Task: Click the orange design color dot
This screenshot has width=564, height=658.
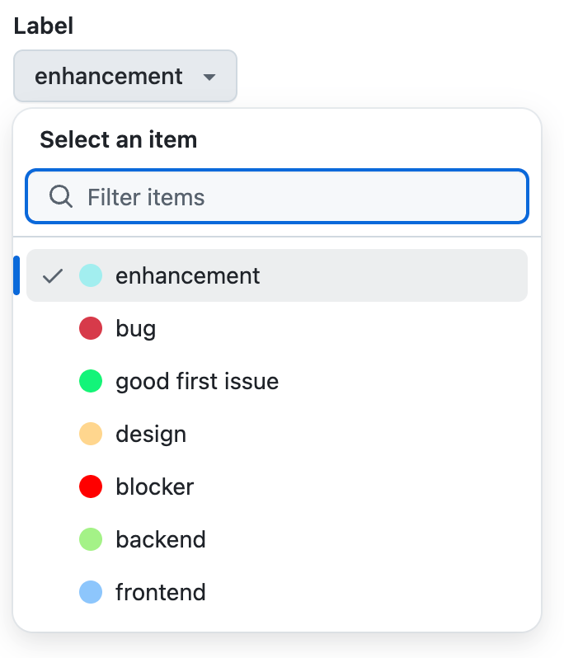Action: click(x=91, y=434)
